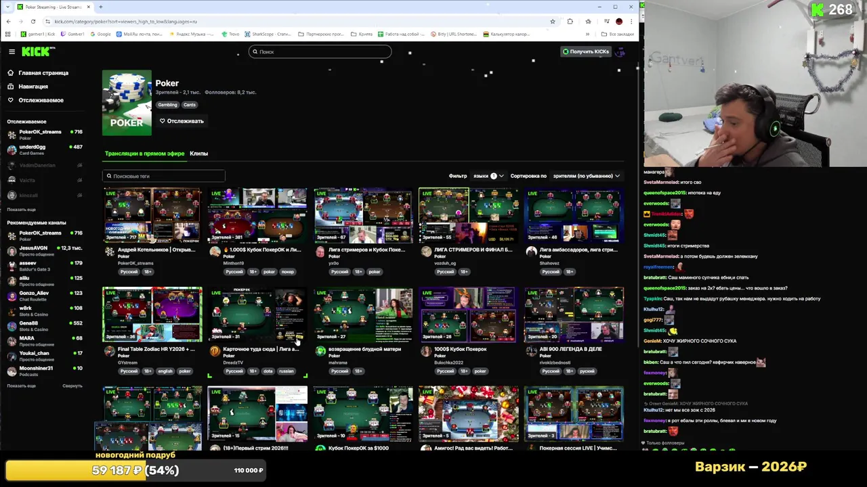
Task: Open 1.000$ Кубок ПокерОК stream by Minthon19
Action: [x=257, y=215]
